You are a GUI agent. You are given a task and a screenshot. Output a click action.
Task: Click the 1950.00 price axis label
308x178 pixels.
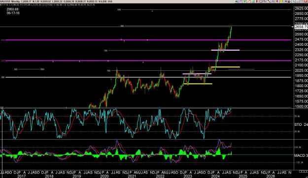click(301, 75)
